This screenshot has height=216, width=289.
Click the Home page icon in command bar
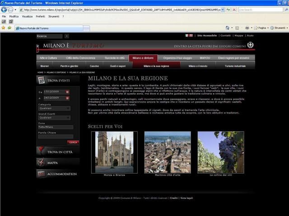point(228,28)
